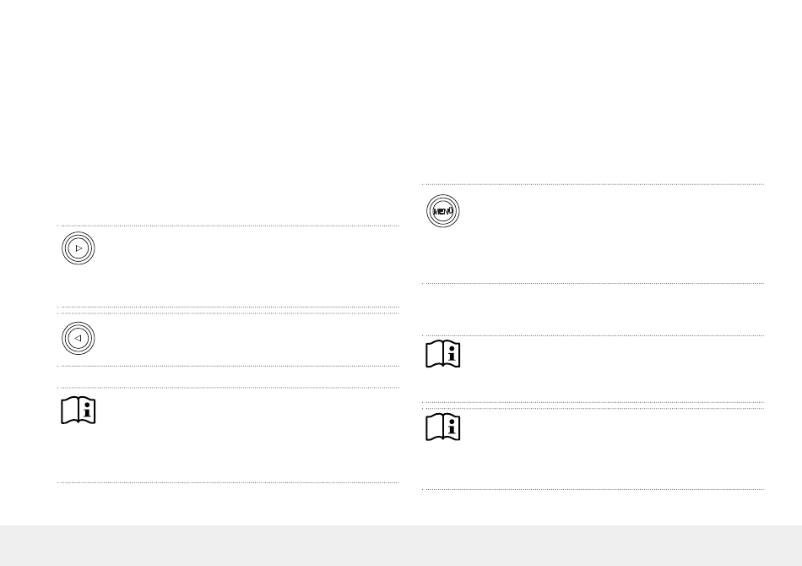Click the lower info book icon, right column
Image resolution: width=802 pixels, height=566 pixels.
[x=443, y=427]
